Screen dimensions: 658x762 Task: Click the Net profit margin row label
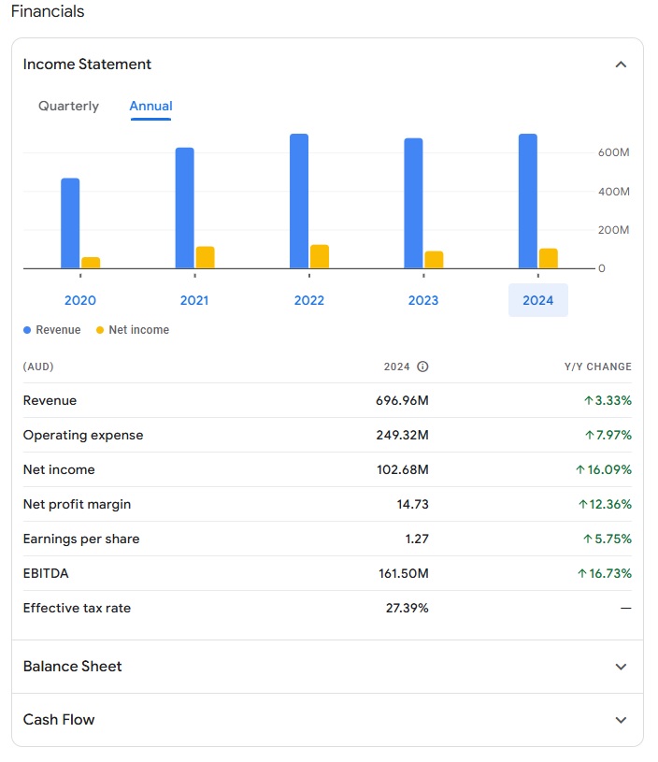tap(77, 505)
